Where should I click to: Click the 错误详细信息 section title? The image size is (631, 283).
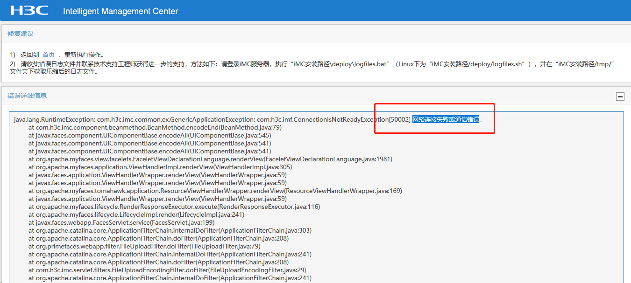point(27,96)
